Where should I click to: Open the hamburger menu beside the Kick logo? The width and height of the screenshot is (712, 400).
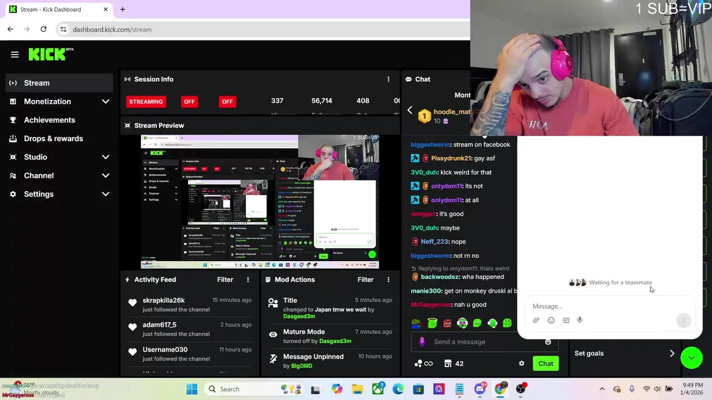pyautogui.click(x=15, y=54)
